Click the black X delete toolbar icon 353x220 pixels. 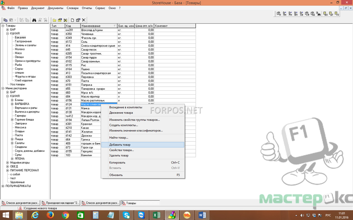84,20
